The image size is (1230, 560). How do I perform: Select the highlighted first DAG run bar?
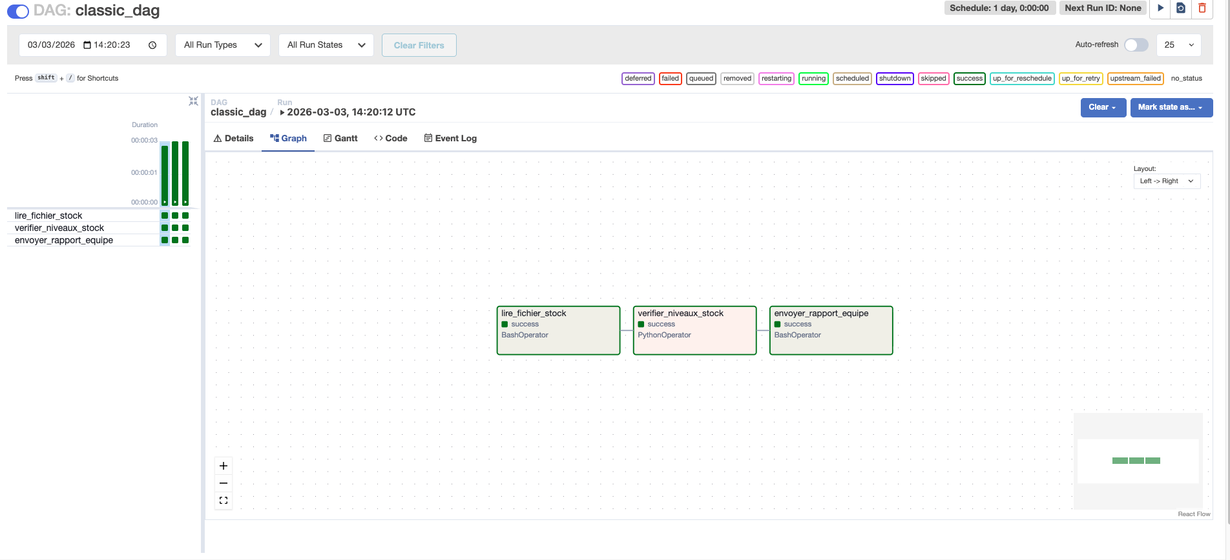(x=165, y=174)
